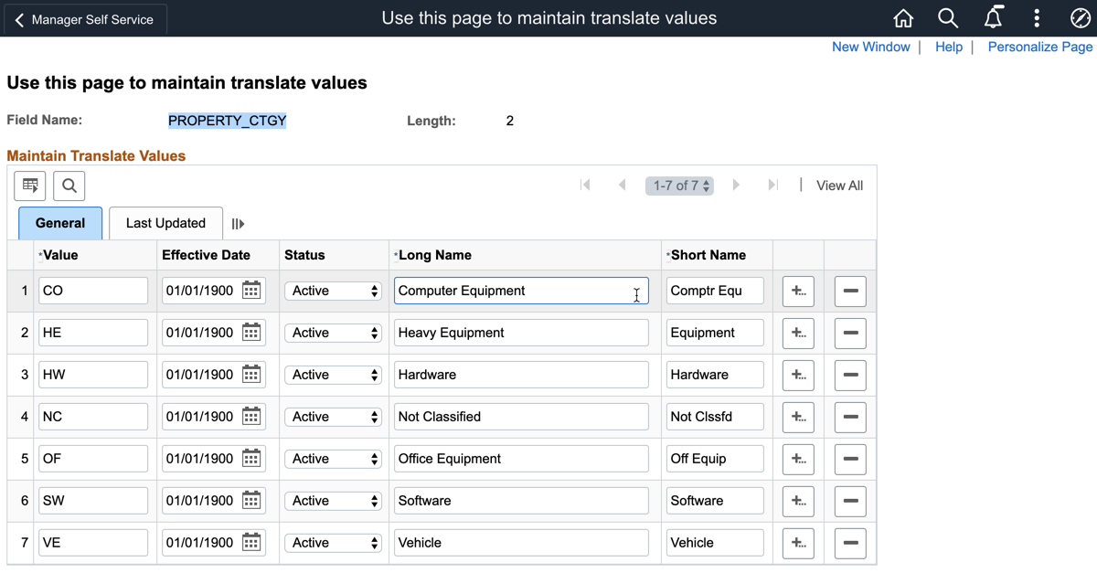Select the General tab
Screen dimensions: 1097x573
(x=60, y=223)
